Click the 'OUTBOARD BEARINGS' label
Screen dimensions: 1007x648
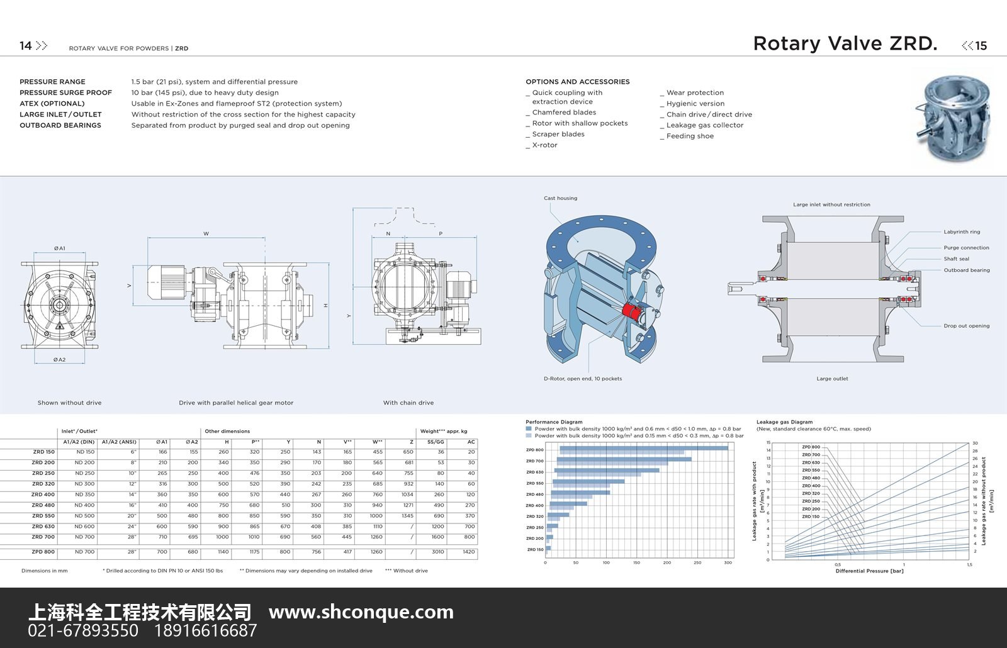tap(60, 125)
